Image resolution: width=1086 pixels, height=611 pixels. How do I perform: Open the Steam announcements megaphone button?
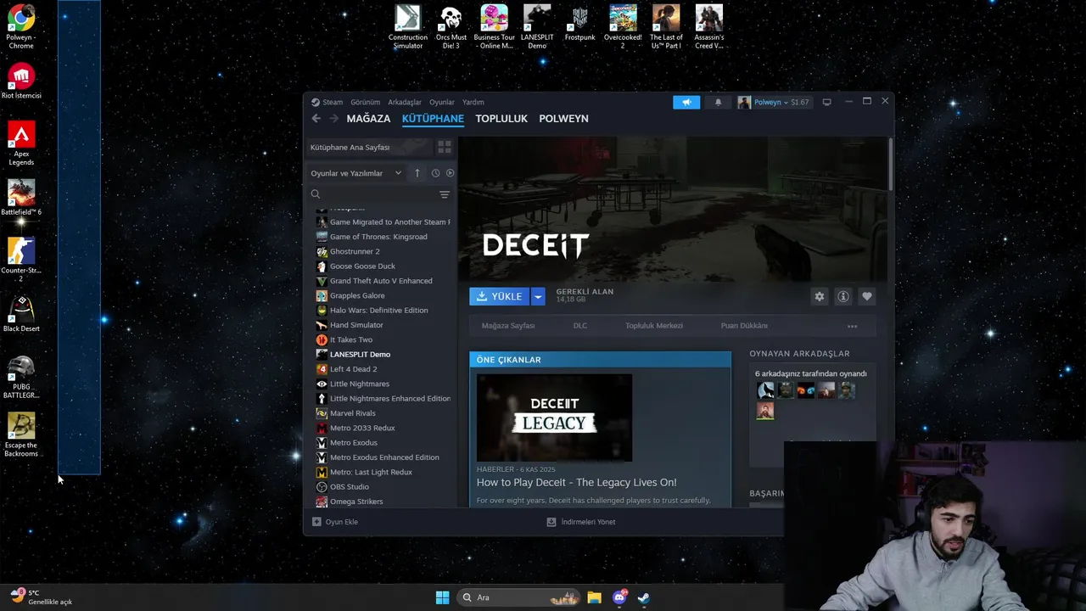(x=686, y=102)
